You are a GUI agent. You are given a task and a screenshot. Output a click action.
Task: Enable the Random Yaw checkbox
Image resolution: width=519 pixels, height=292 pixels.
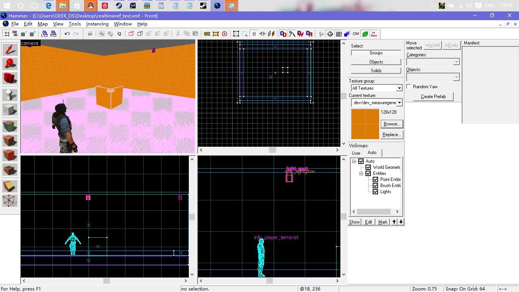pos(409,87)
